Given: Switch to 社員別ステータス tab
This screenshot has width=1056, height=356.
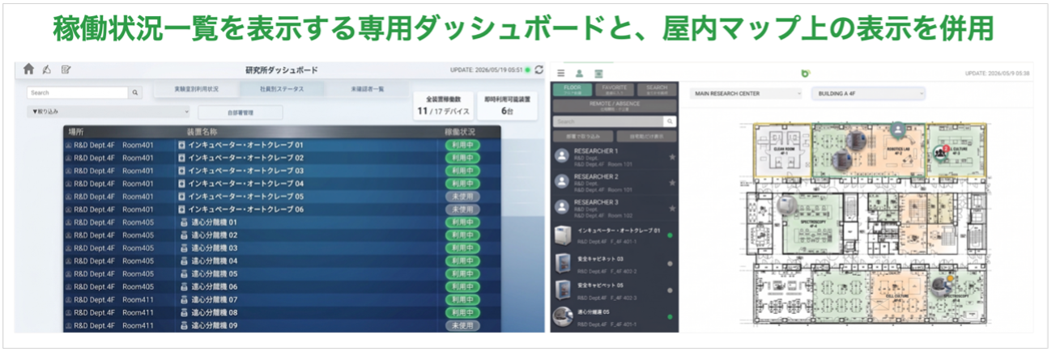Looking at the screenshot, I should tap(281, 89).
